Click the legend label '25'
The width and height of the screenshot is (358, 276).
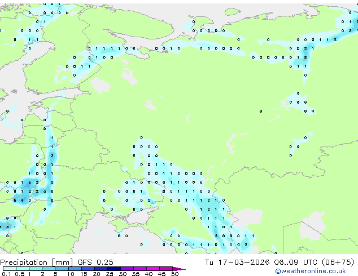point(110,274)
